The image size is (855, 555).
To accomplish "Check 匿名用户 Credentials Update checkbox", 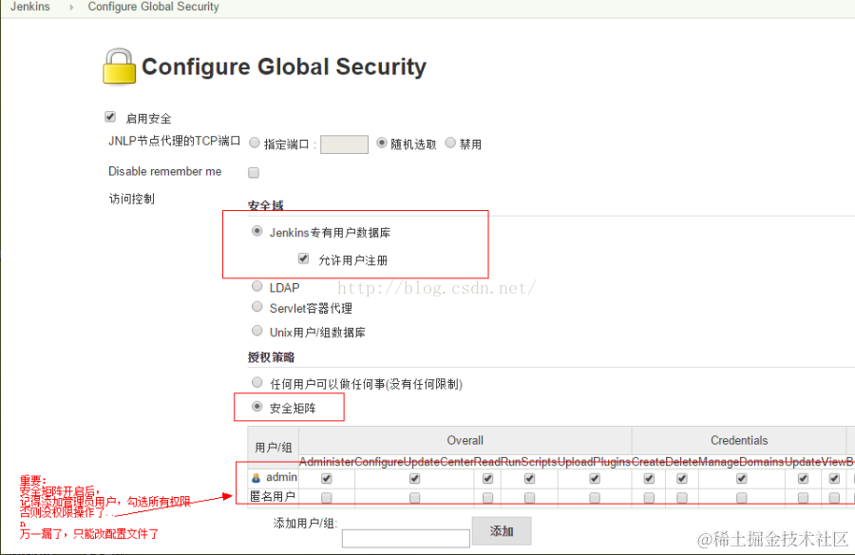I will (x=803, y=498).
